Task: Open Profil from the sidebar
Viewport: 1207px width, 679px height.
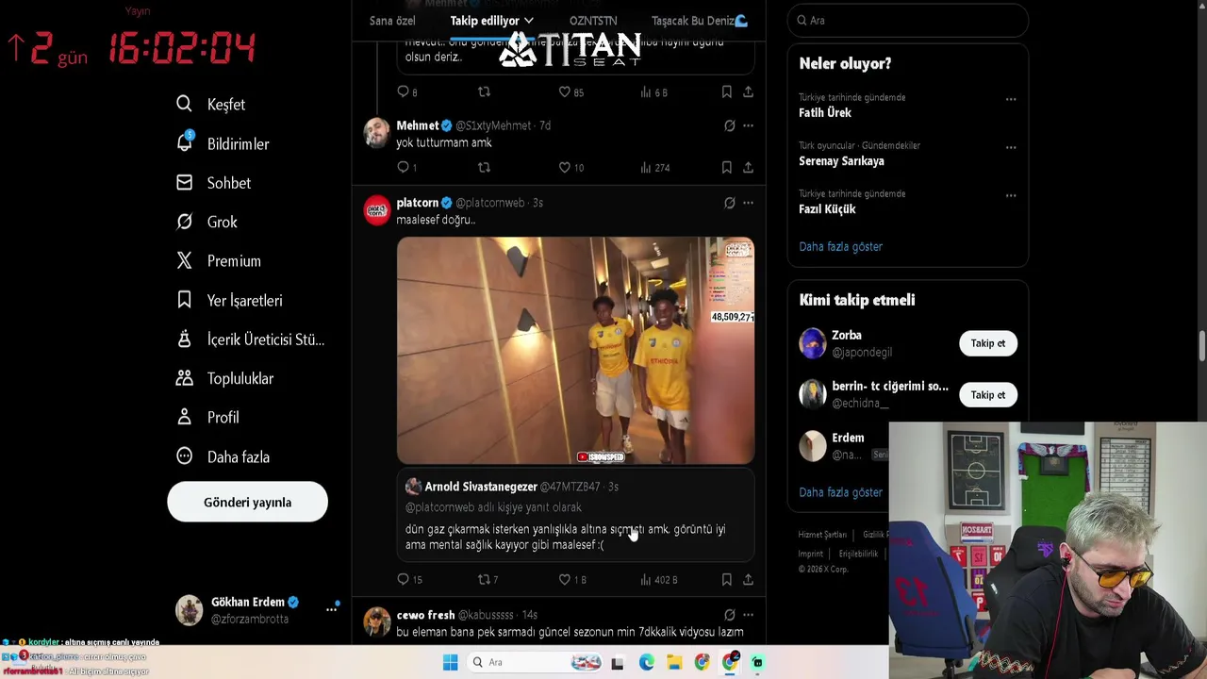Action: [207, 417]
